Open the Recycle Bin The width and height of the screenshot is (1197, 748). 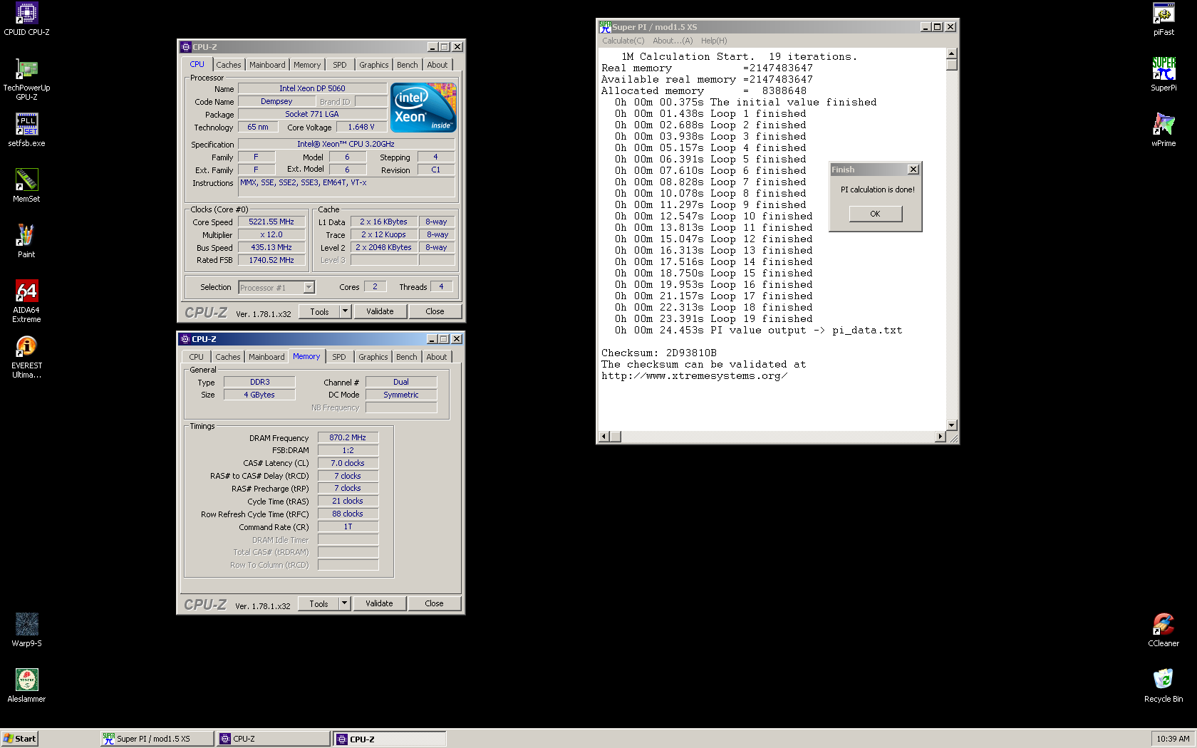[1164, 685]
